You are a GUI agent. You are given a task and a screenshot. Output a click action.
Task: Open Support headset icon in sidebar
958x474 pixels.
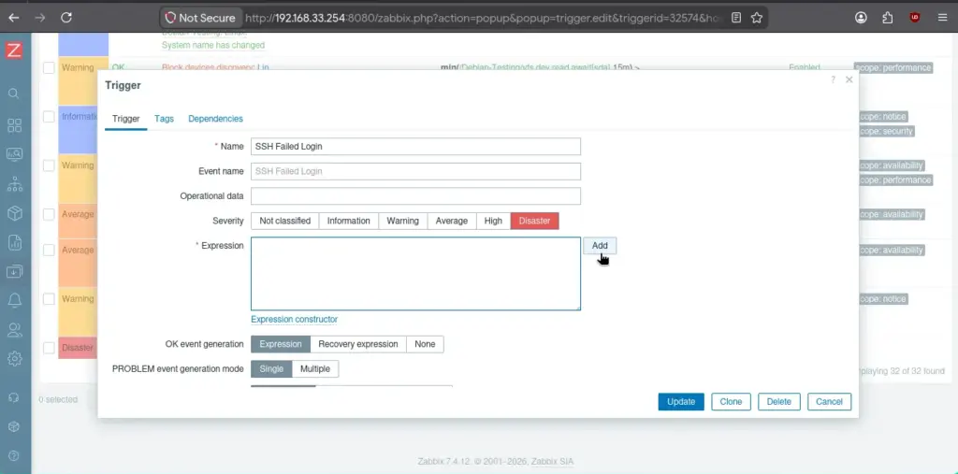pyautogui.click(x=14, y=397)
